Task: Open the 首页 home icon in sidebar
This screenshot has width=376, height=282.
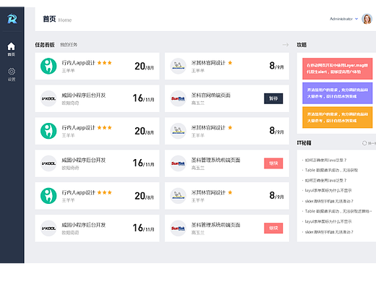Action: pyautogui.click(x=11, y=49)
